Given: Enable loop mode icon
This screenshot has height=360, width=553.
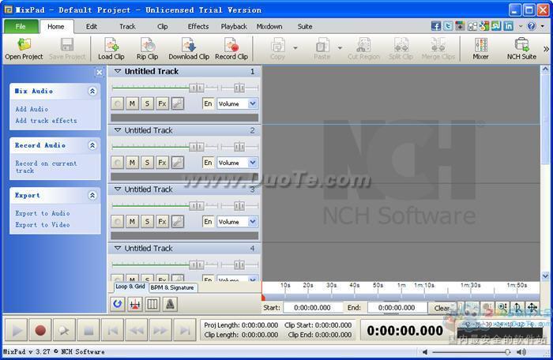Looking at the screenshot, I should coord(118,304).
